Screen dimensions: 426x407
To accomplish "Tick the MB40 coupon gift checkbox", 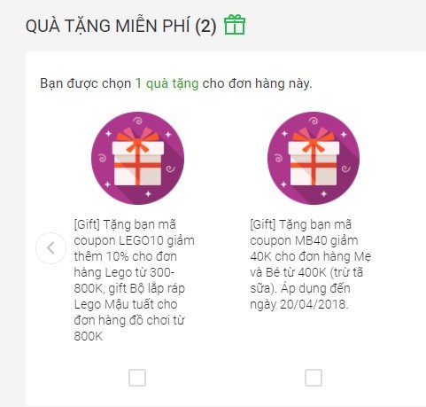I will click(314, 378).
